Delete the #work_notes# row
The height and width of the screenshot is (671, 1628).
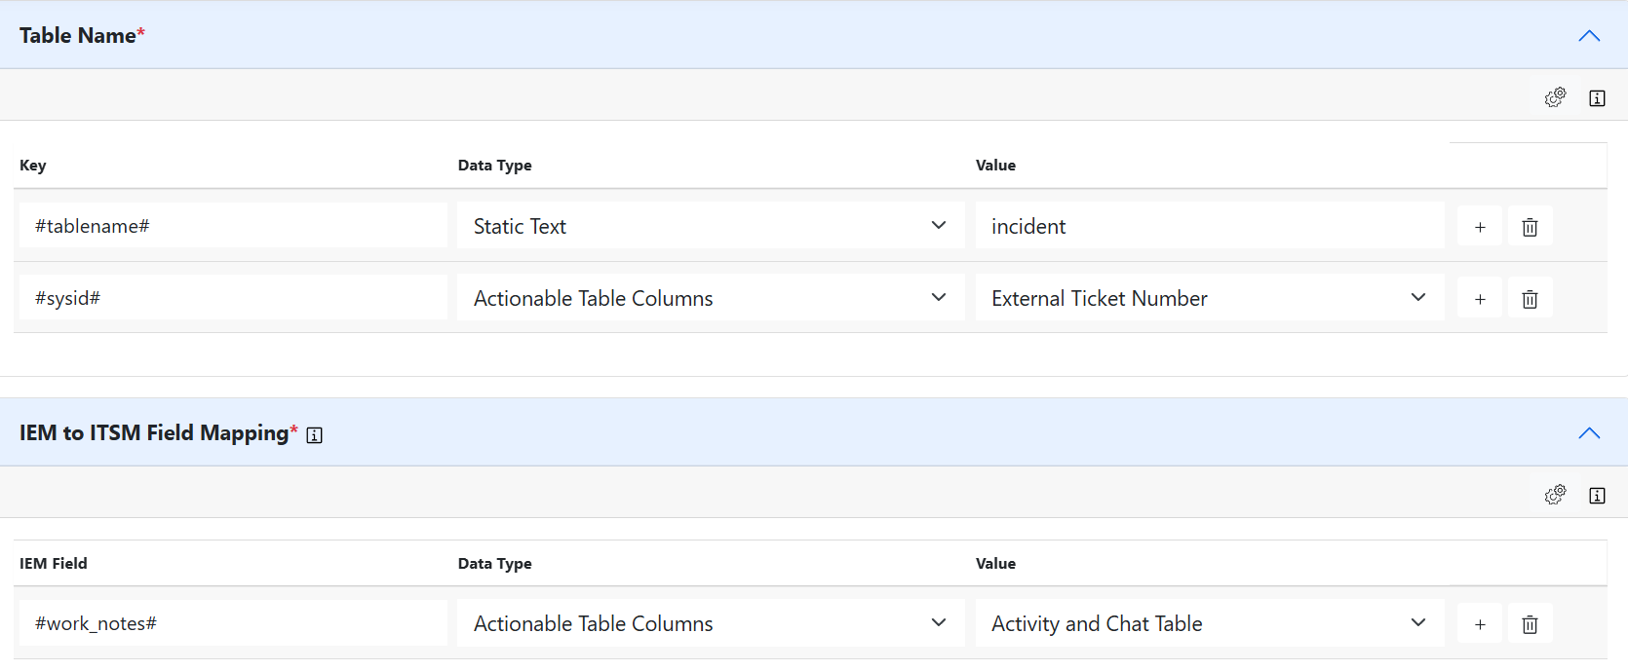click(1530, 624)
